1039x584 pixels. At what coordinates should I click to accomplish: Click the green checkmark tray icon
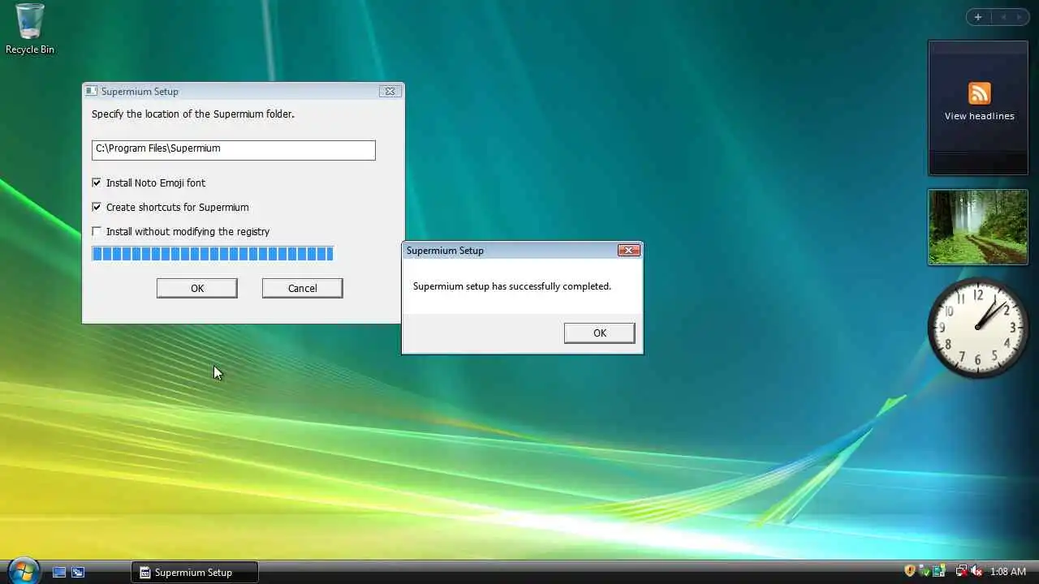(x=924, y=571)
